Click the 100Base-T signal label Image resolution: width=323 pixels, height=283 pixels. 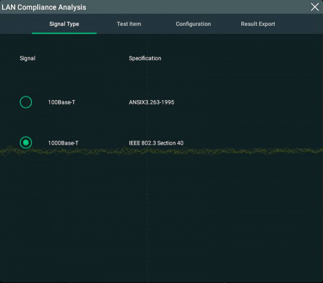pyautogui.click(x=61, y=102)
